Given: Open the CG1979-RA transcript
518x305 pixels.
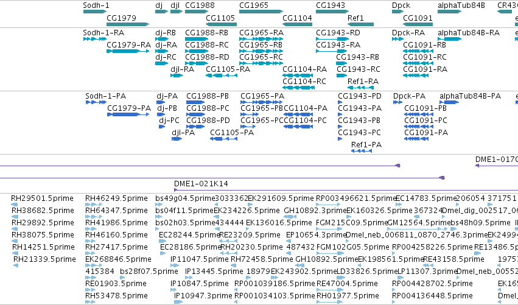Looking at the screenshot, I should tap(128, 51).
